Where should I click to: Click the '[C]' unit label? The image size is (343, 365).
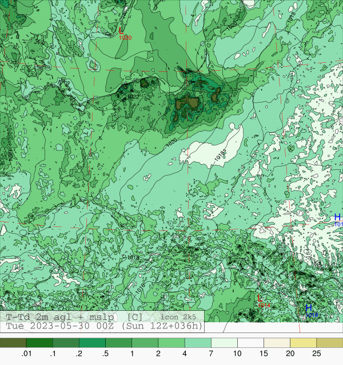pos(135,317)
